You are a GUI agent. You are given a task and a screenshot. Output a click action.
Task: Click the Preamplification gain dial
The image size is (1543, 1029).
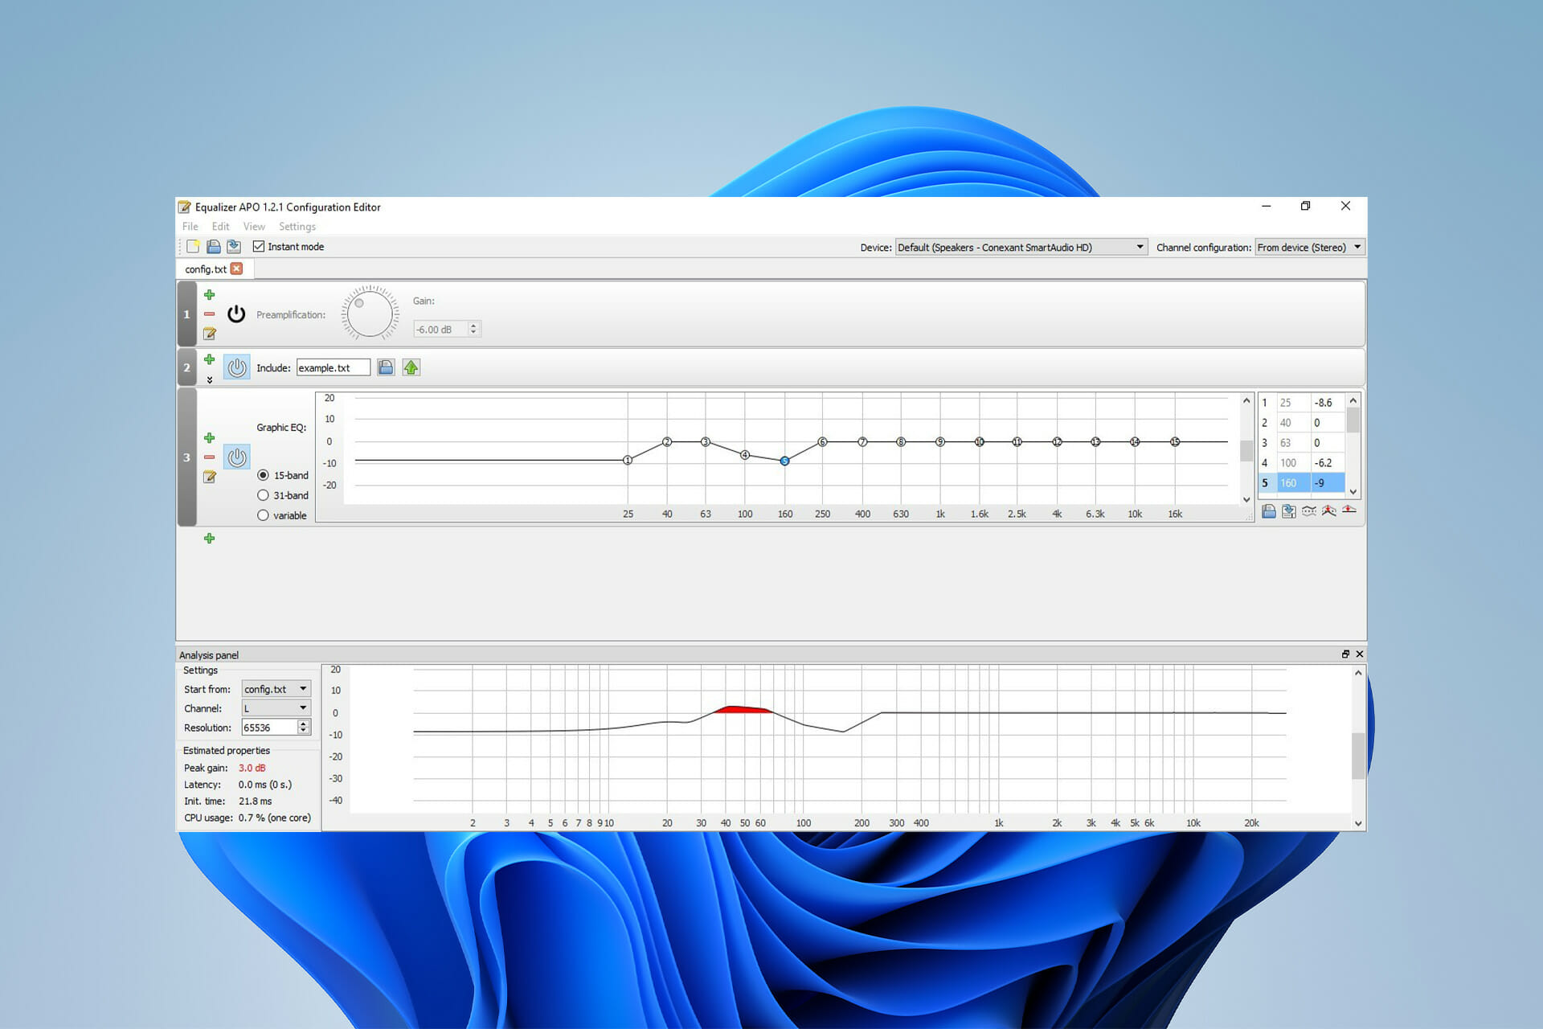pyautogui.click(x=370, y=314)
